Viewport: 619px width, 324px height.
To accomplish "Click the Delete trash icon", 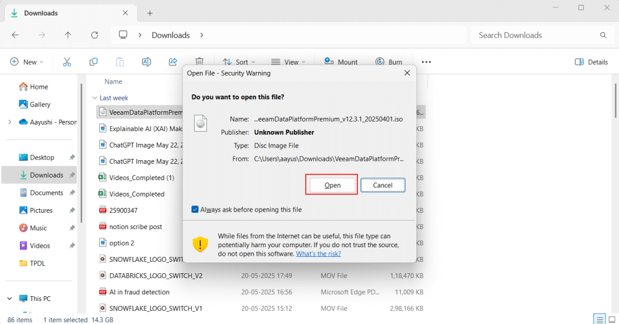I will pos(199,61).
